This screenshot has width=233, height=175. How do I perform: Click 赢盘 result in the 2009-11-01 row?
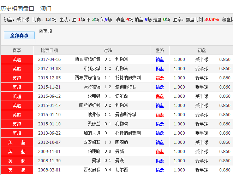click(x=160, y=152)
